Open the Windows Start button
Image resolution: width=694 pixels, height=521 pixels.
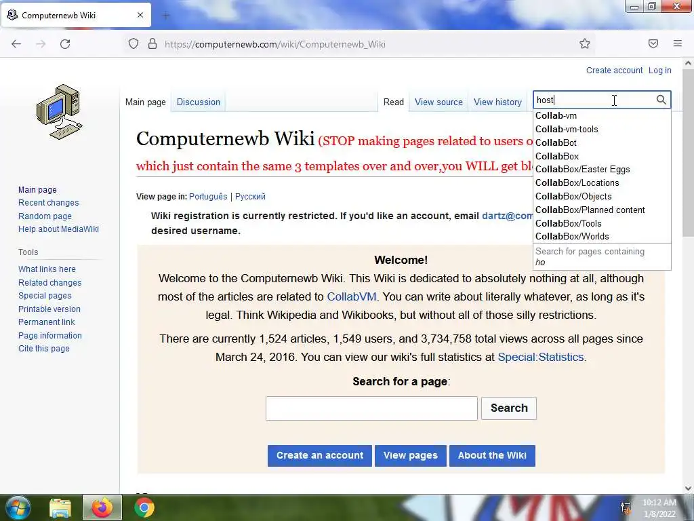coord(18,507)
